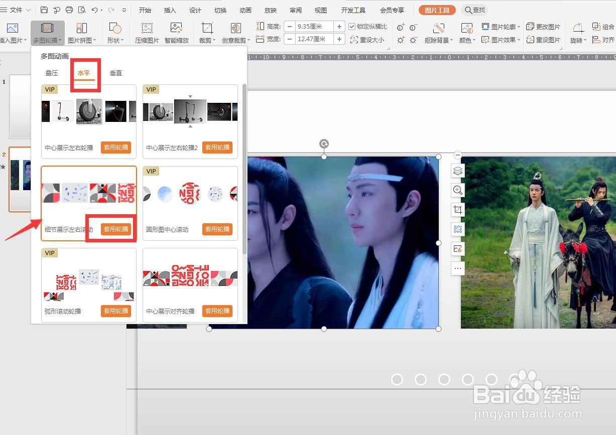
Task: Switch to the 插入 ribbon tab
Action: coord(170,11)
